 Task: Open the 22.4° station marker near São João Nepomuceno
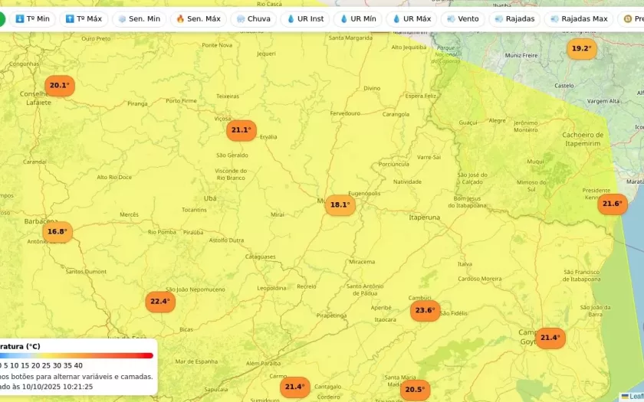pyautogui.click(x=160, y=302)
